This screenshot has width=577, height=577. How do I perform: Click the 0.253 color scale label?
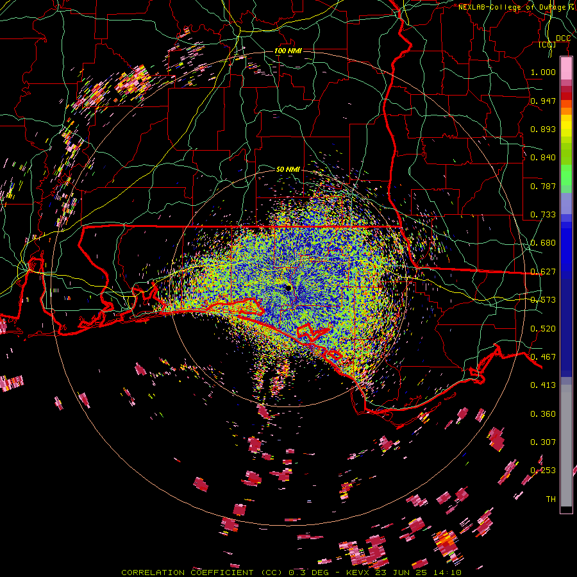[543, 471]
